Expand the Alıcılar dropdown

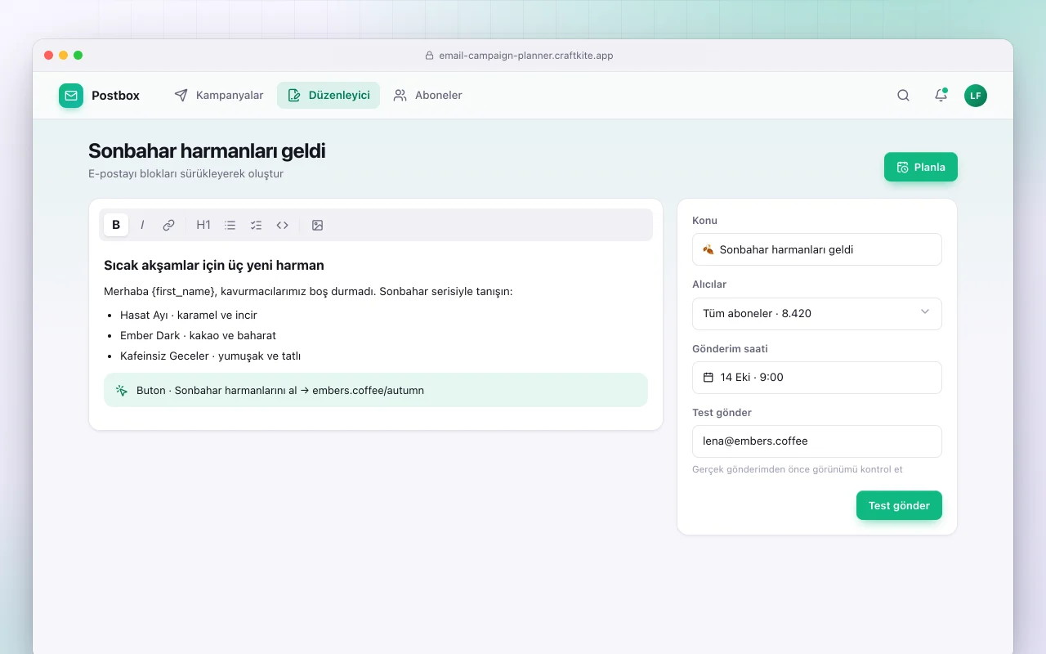click(817, 313)
